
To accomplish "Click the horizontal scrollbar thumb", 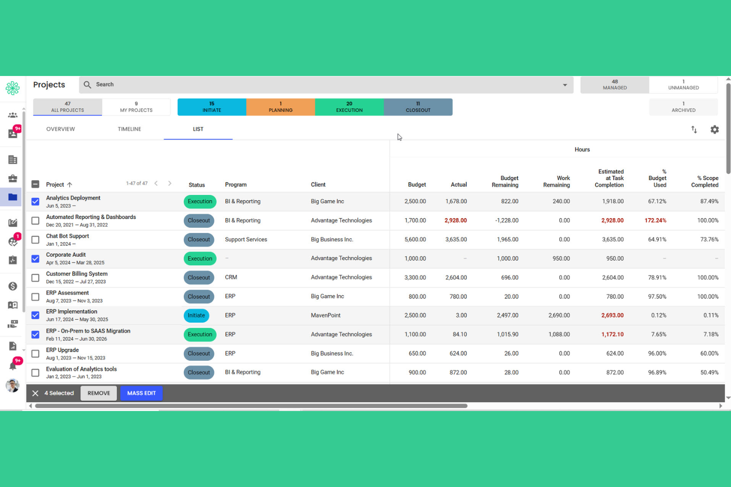I will [251, 406].
